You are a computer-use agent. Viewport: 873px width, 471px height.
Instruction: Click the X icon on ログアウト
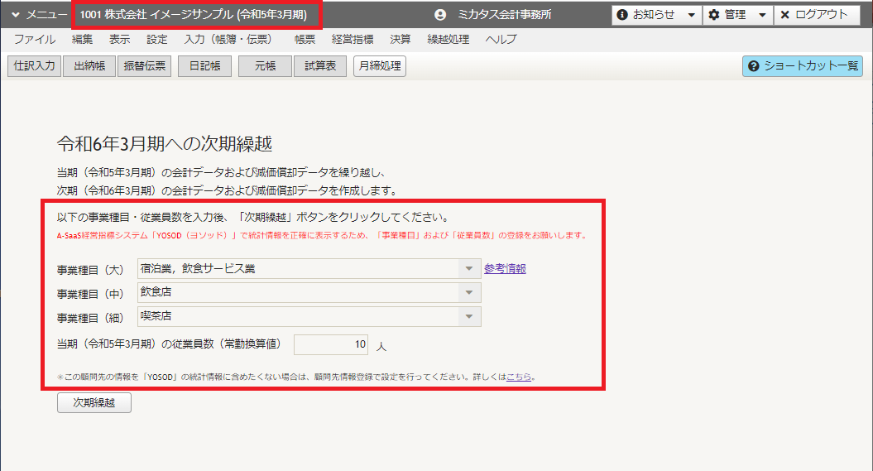tap(785, 14)
